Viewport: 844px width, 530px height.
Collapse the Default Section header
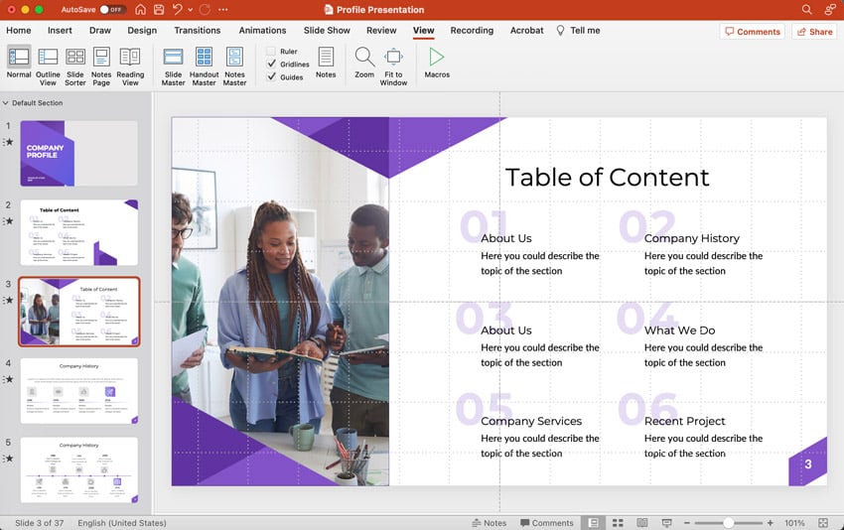6,103
